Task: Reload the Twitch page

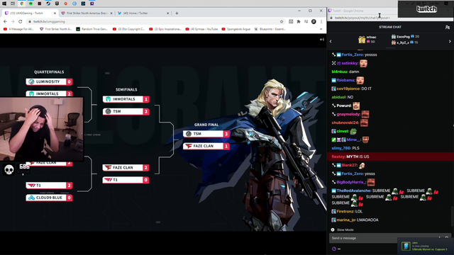Action: point(21,22)
